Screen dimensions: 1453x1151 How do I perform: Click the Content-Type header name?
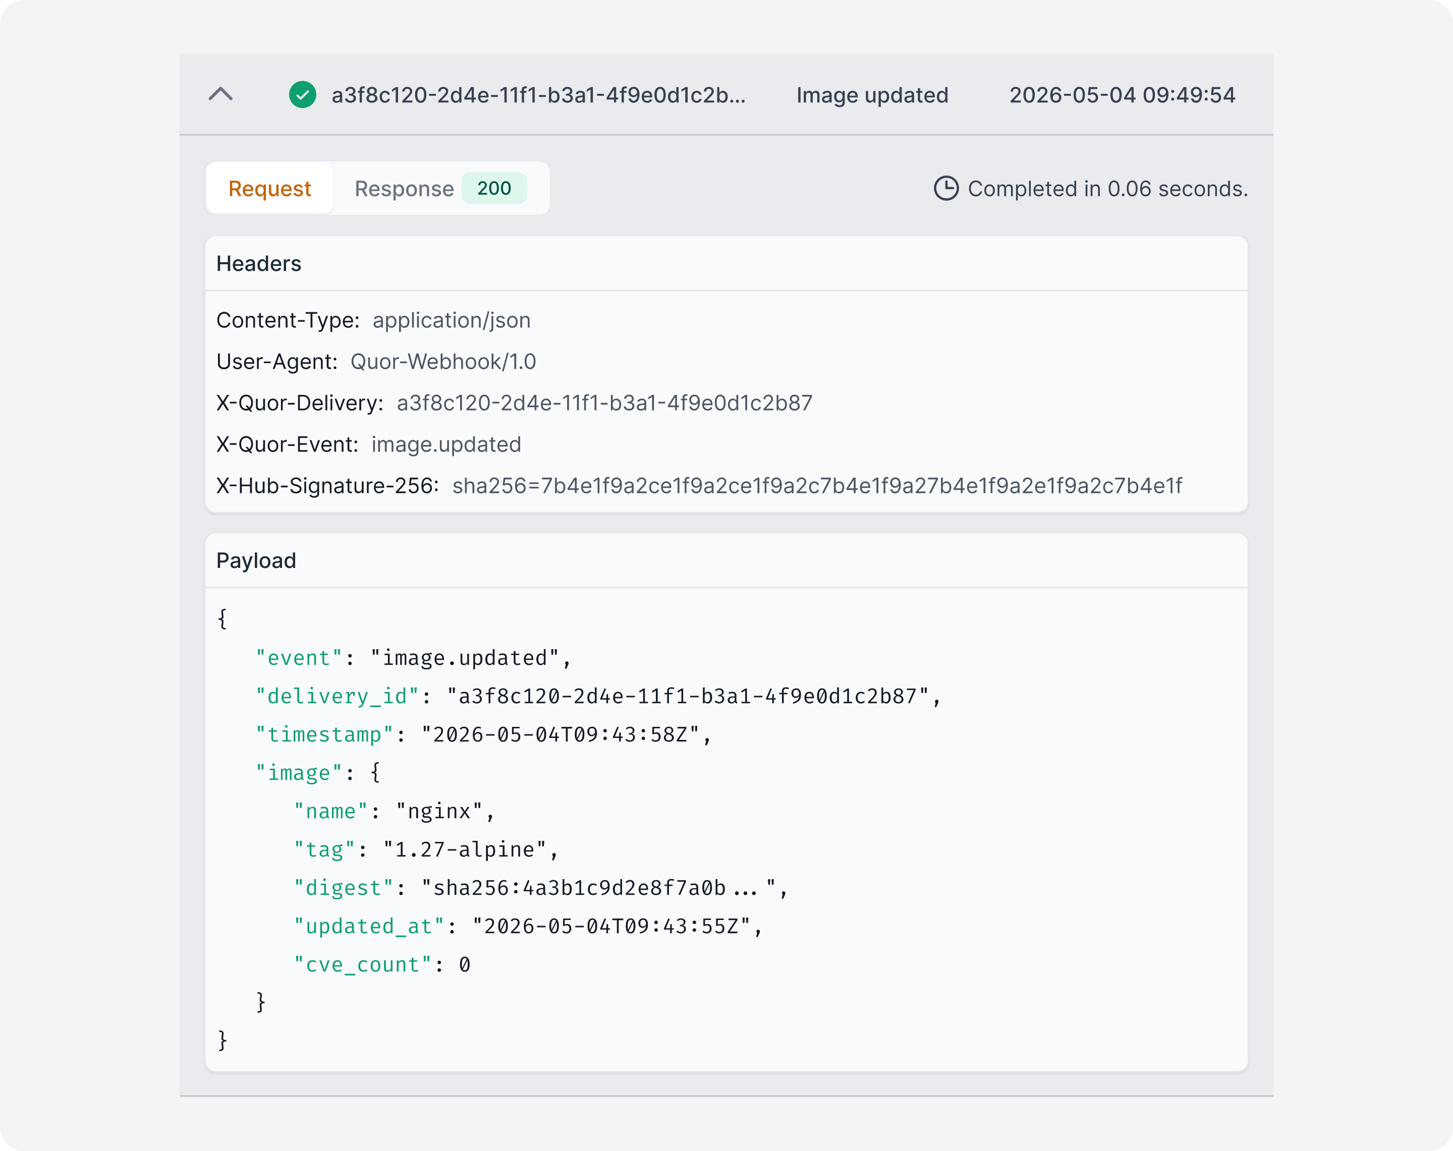pyautogui.click(x=288, y=320)
